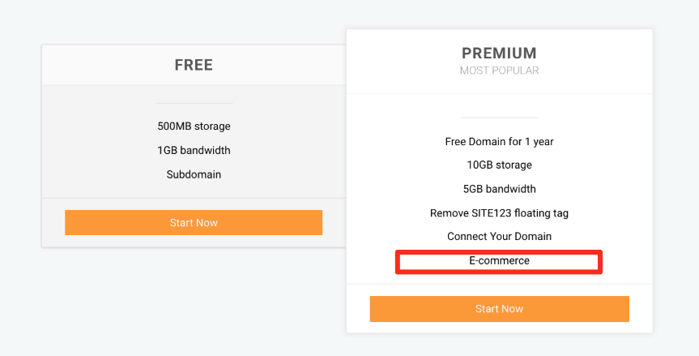This screenshot has width=699, height=356.
Task: Click the short divider above 500MB storage
Action: (194, 104)
